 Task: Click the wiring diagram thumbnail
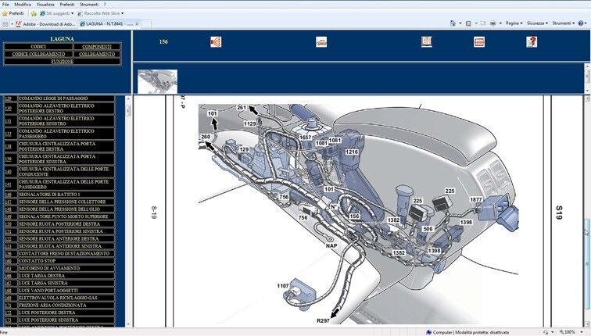(158, 80)
